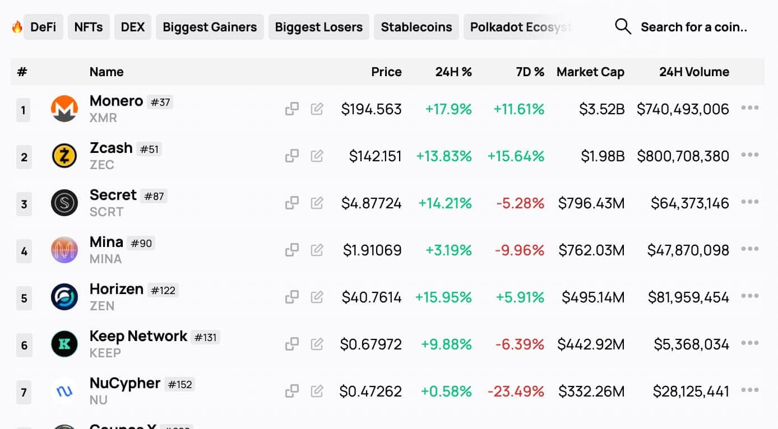Open the Keep Network name link
Image resolution: width=778 pixels, height=429 pixels.
click(x=138, y=336)
